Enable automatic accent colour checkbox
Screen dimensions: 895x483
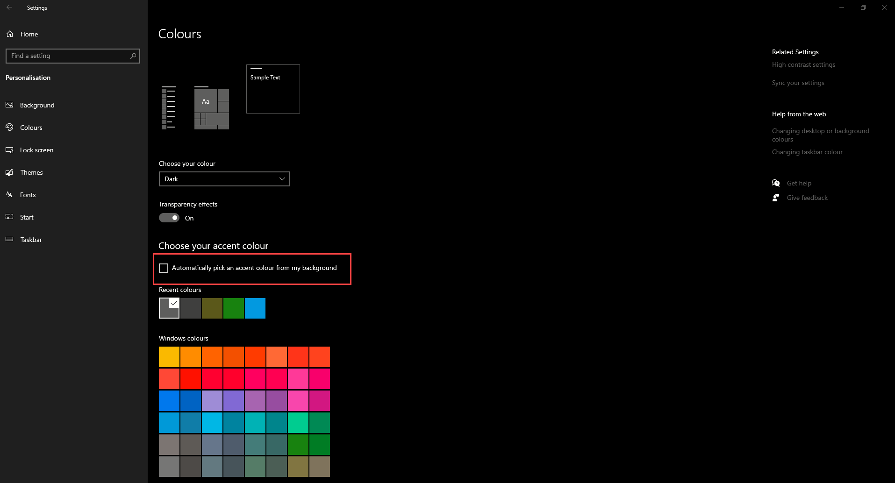pos(164,268)
